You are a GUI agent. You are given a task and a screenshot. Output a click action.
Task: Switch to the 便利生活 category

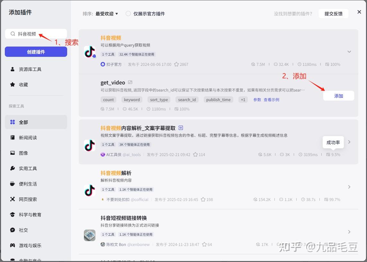click(x=36, y=184)
